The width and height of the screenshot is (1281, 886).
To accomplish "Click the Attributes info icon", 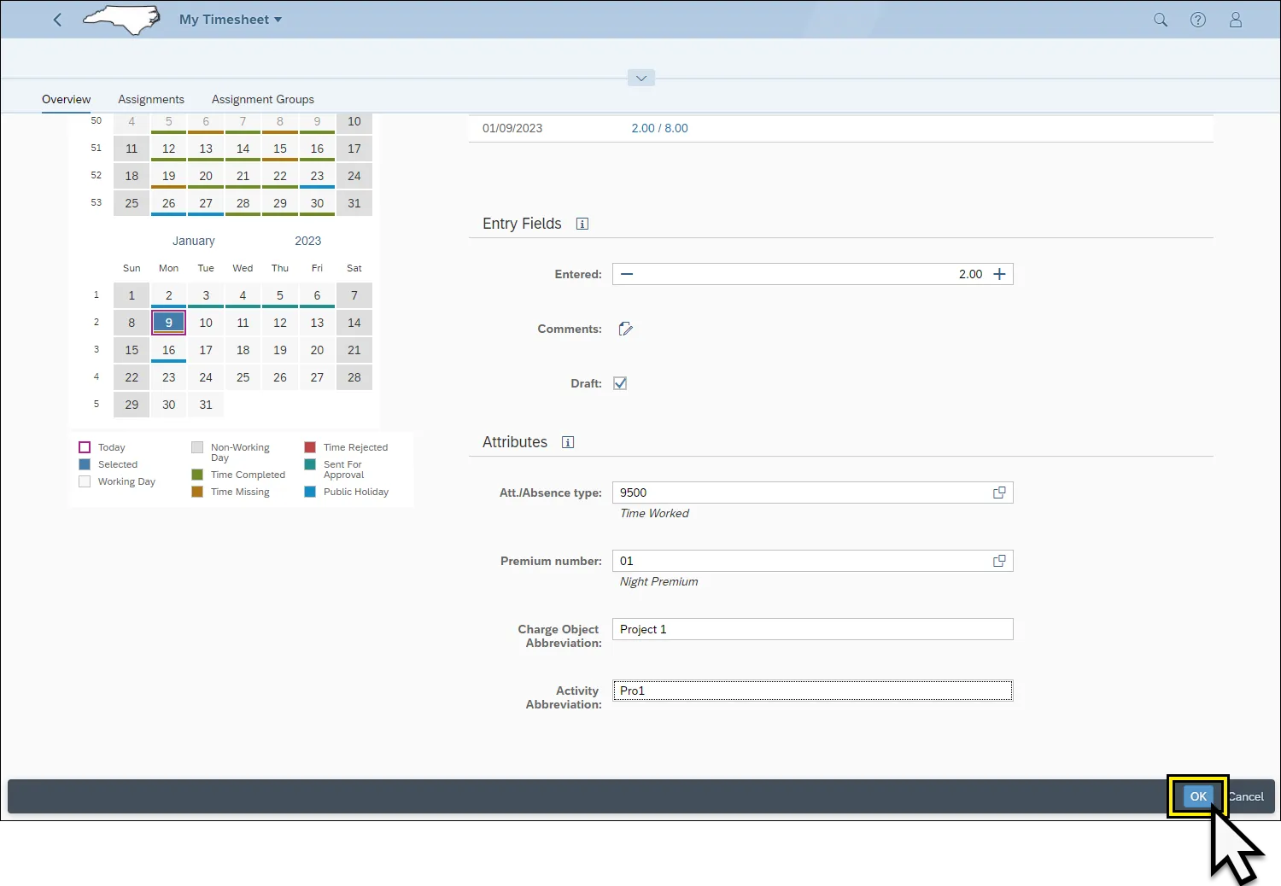I will (x=568, y=442).
